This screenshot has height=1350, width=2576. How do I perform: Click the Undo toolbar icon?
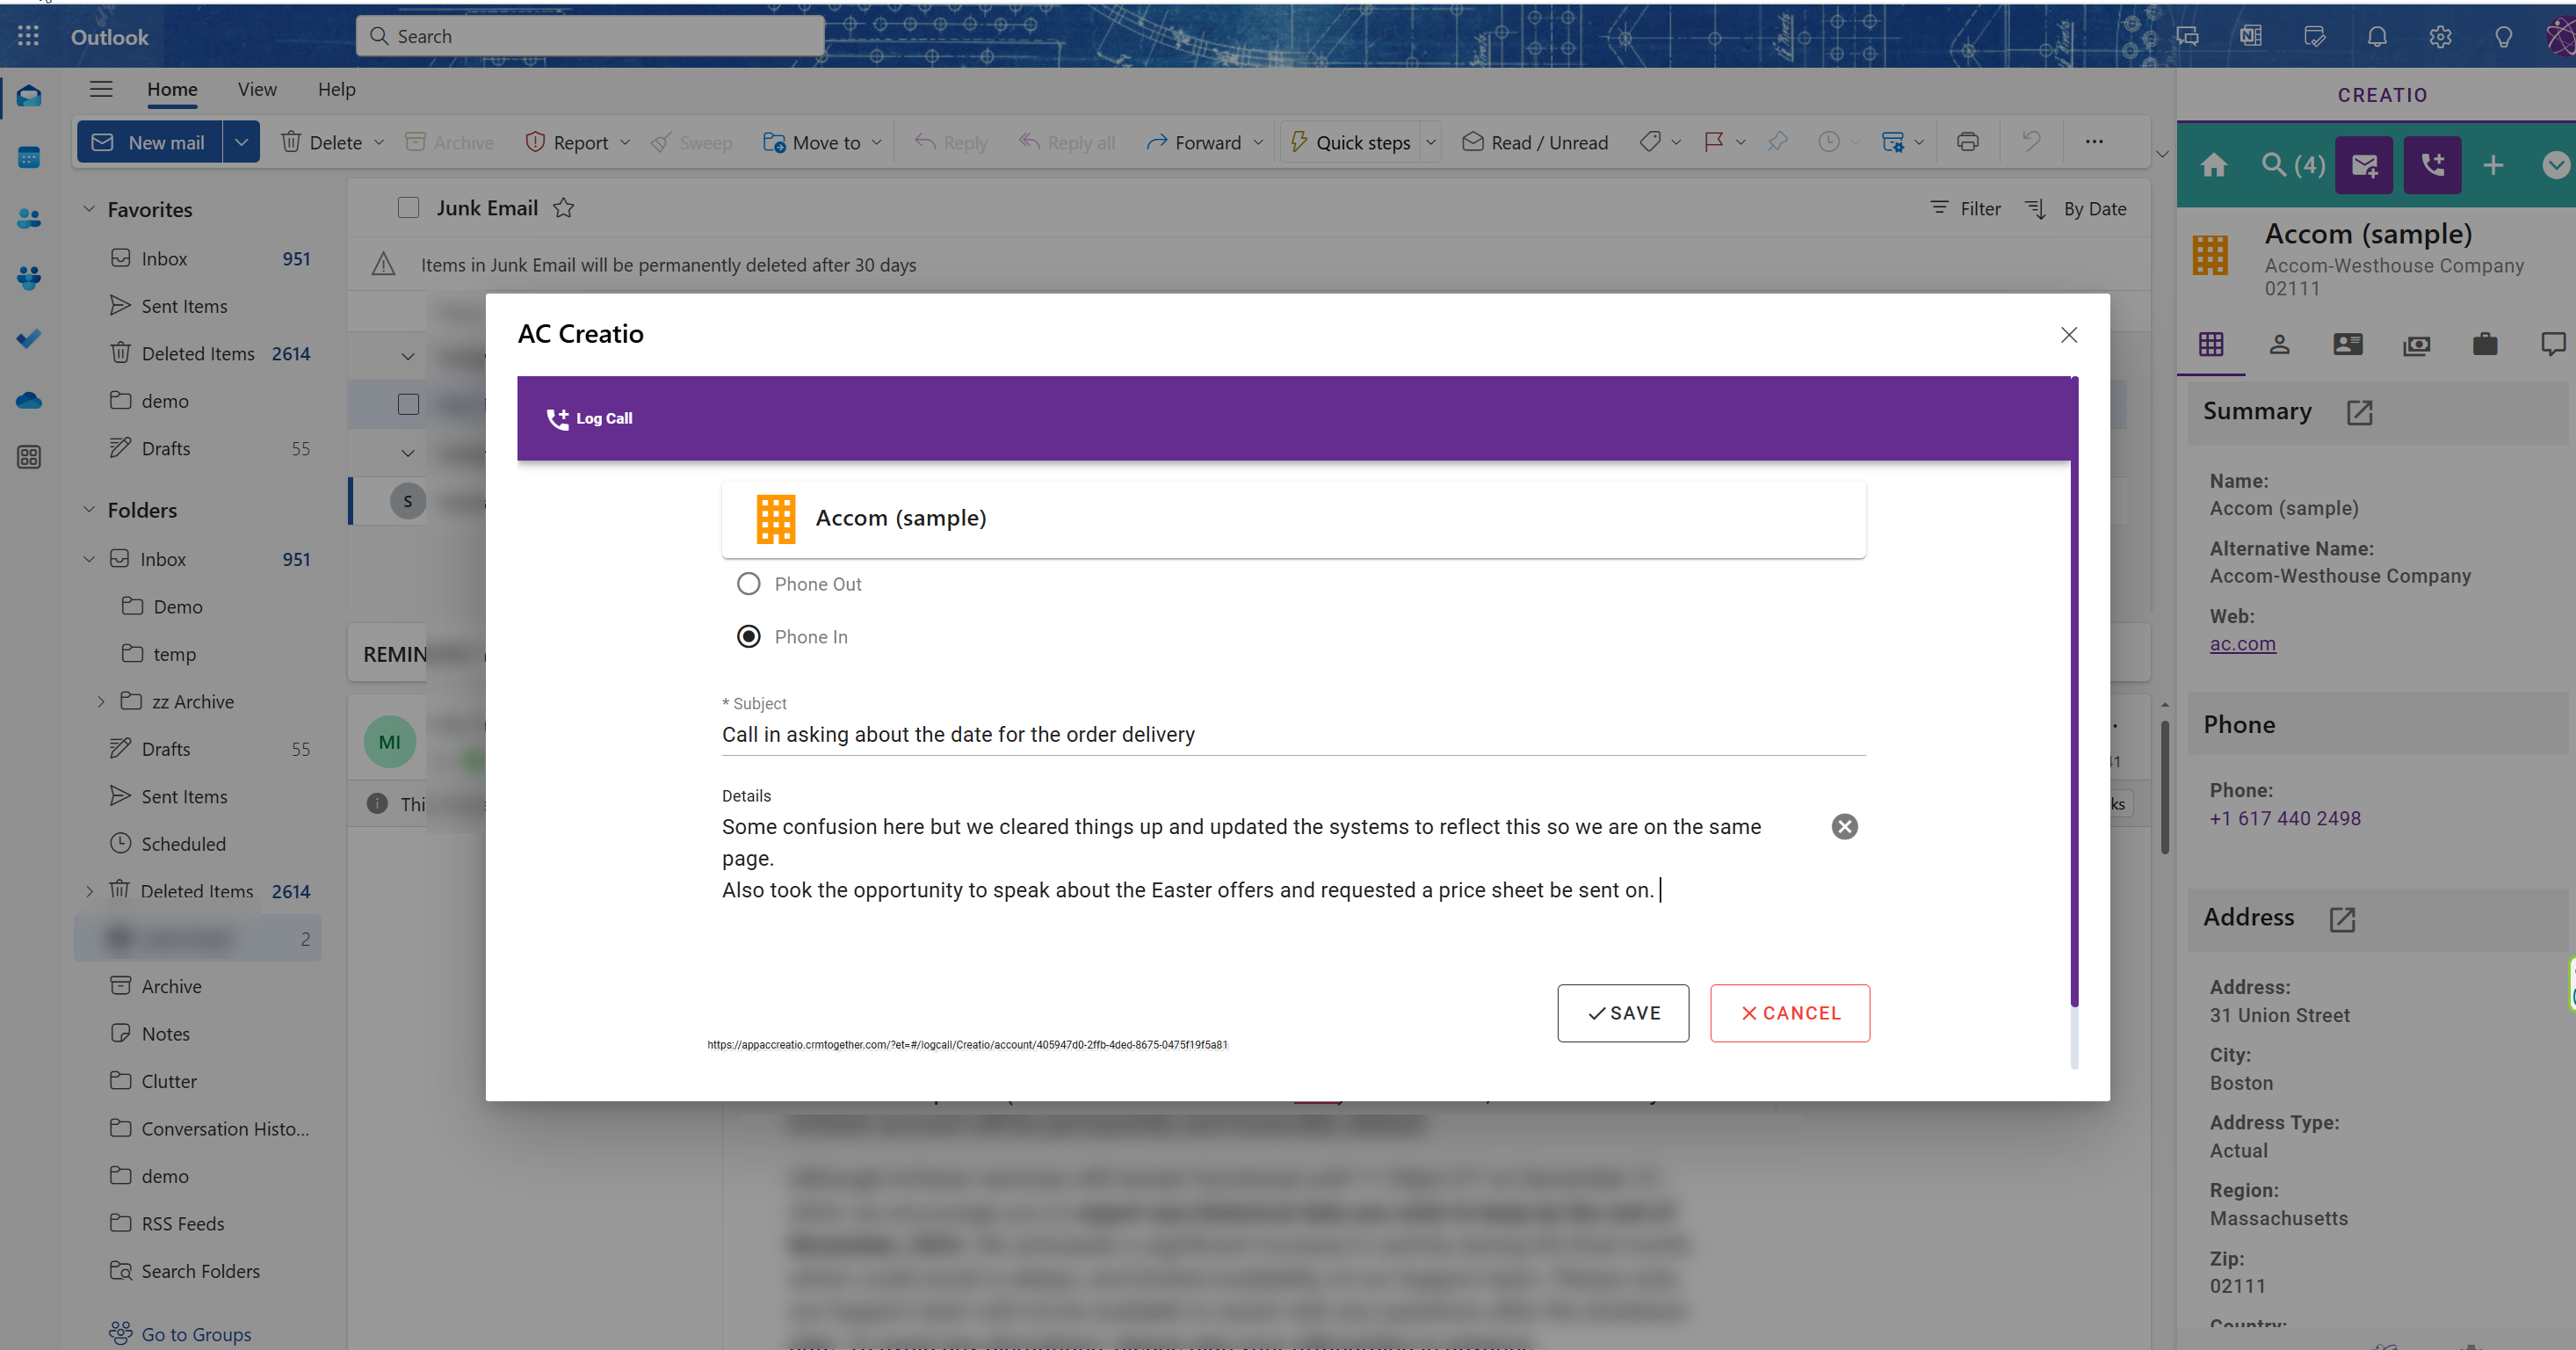tap(2030, 142)
